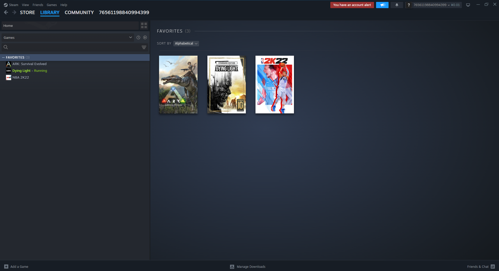The height and width of the screenshot is (271, 499).
Task: Open announcements megaphone button
Action: (x=382, y=5)
